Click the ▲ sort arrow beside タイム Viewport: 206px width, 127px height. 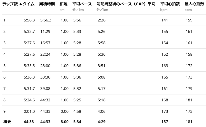point(20,4)
